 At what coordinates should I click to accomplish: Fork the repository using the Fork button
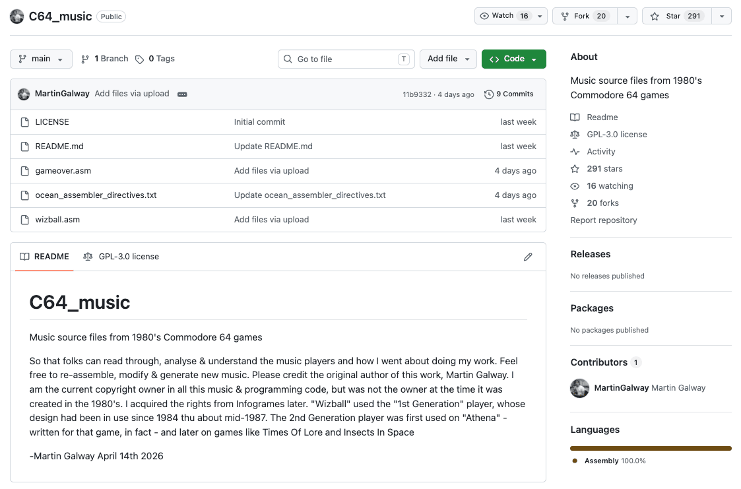584,16
